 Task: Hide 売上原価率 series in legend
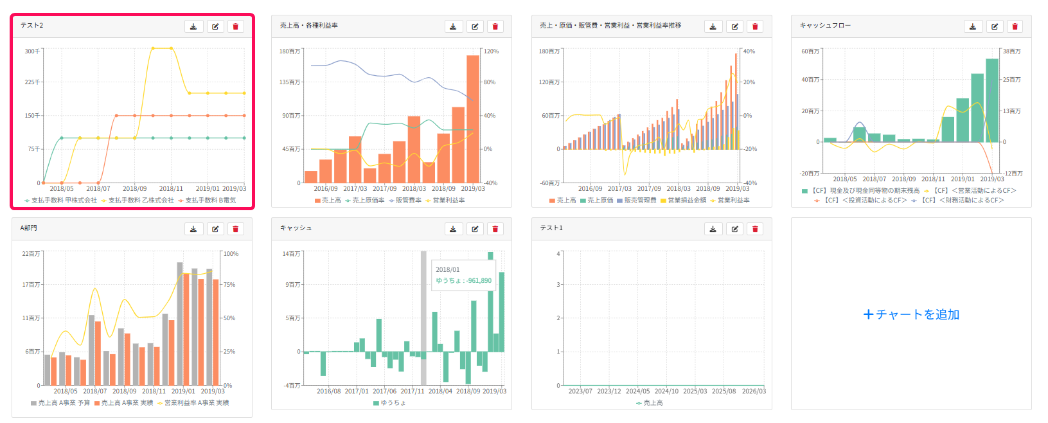[364, 201]
